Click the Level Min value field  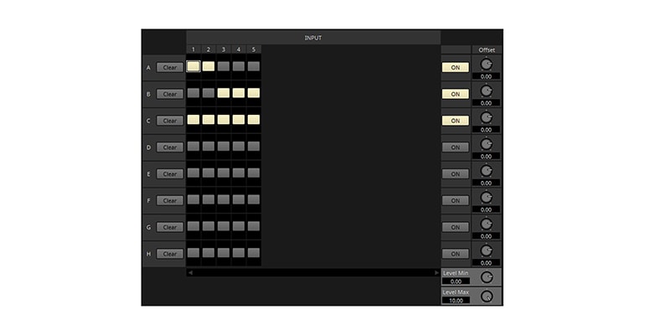[456, 281]
